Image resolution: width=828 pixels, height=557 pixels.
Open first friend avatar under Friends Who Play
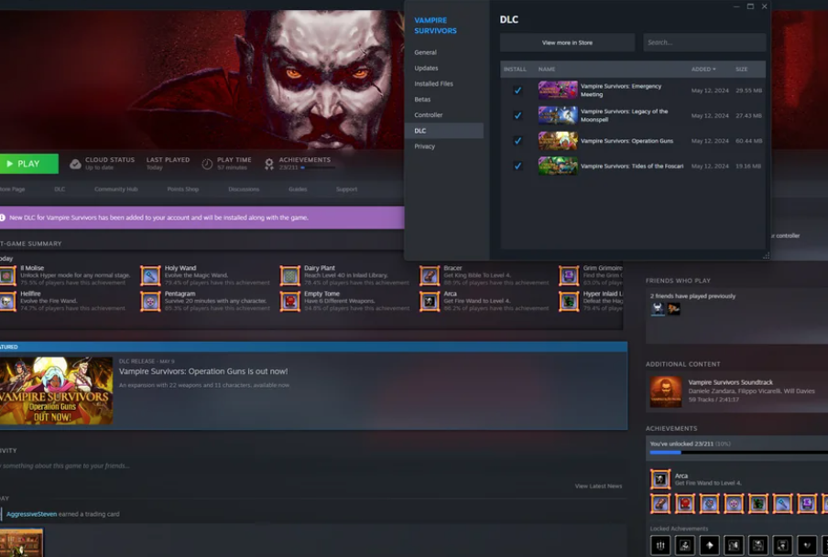658,308
